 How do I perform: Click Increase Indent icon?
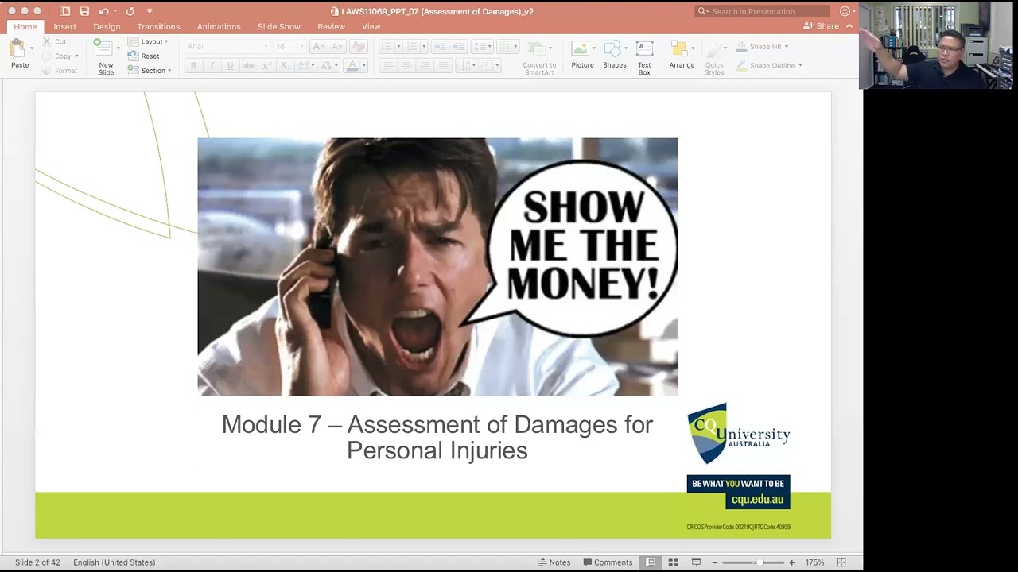pyautogui.click(x=459, y=46)
